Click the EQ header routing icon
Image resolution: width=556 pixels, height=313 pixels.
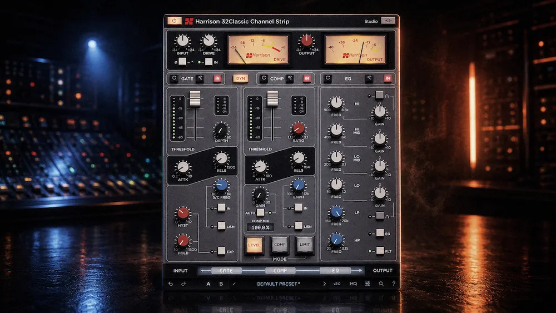click(x=369, y=78)
